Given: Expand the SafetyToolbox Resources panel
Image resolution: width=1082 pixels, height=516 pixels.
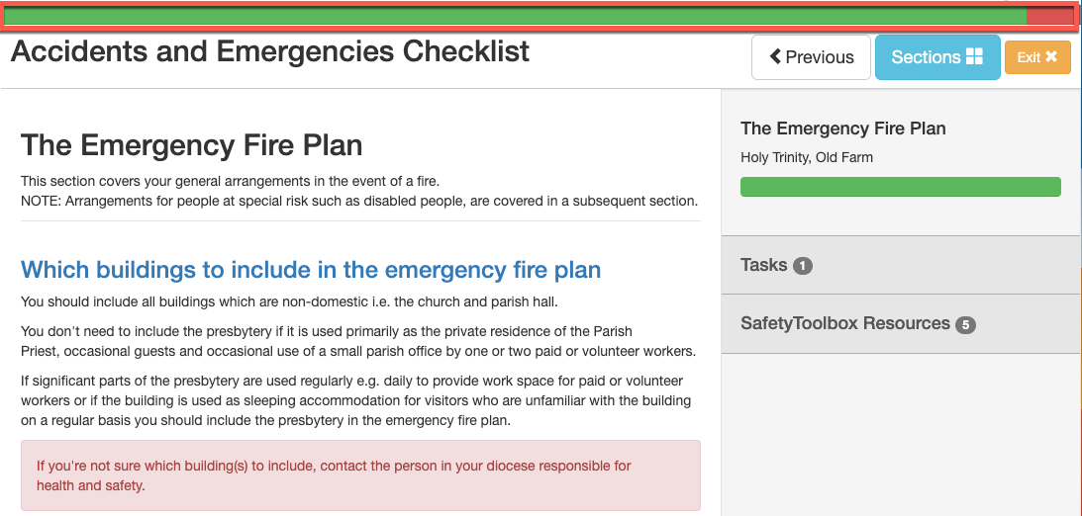Looking at the screenshot, I should click(901, 324).
